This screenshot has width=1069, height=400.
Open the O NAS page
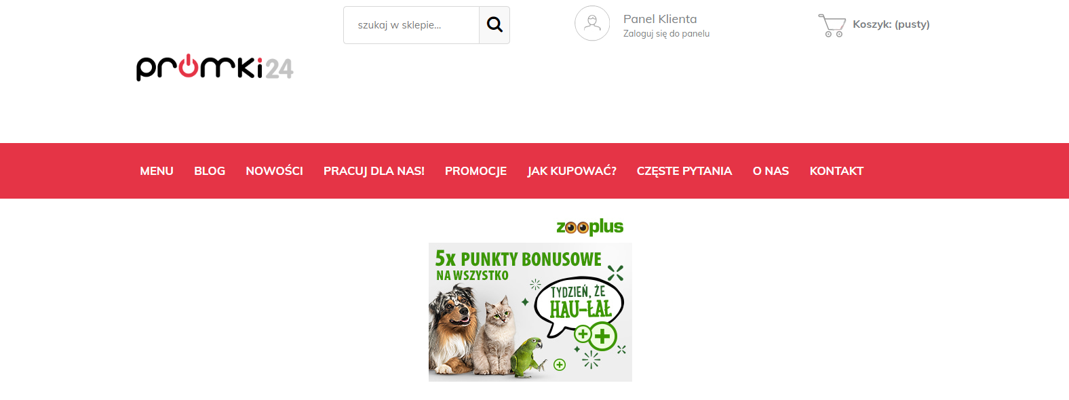coord(771,171)
